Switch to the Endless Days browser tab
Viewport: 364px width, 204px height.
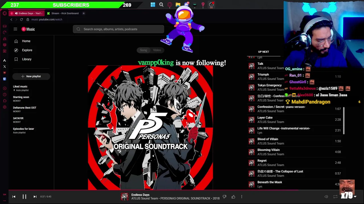coord(26,13)
